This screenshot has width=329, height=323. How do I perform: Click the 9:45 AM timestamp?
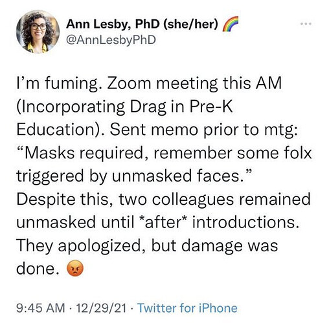41,308
